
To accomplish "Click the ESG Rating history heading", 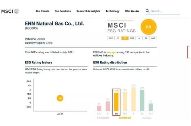I will (38, 62).
